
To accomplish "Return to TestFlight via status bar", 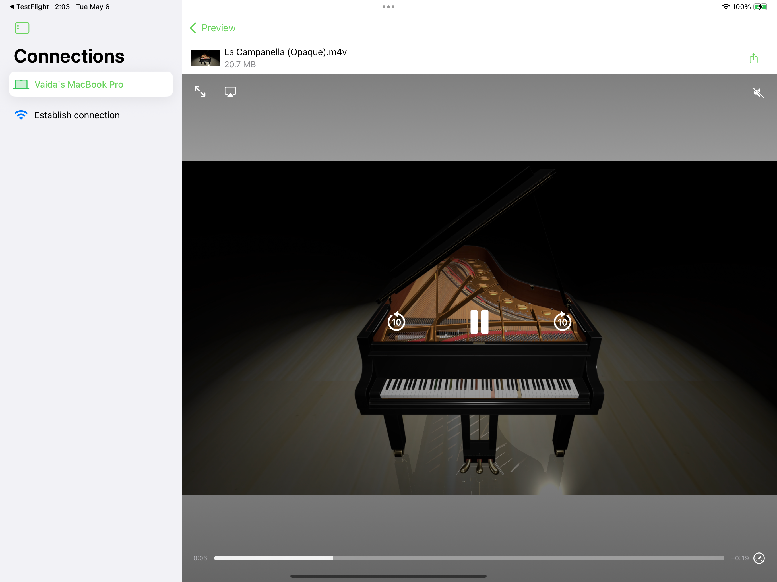I will pos(29,7).
